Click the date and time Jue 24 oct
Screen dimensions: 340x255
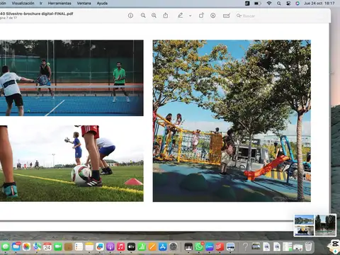[x=319, y=4]
